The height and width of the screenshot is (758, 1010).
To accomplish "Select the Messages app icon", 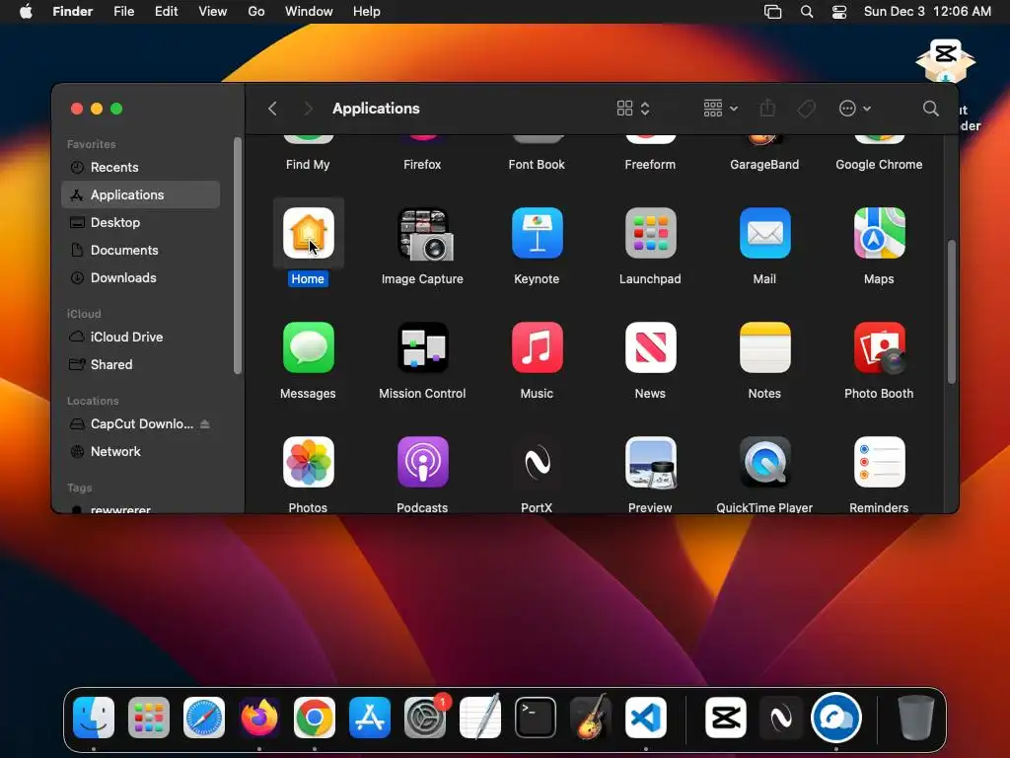I will [308, 347].
